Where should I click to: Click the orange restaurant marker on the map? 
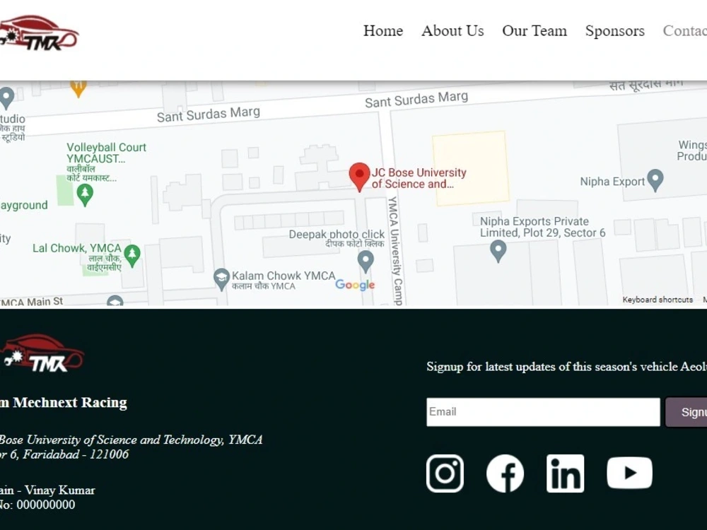[x=78, y=88]
